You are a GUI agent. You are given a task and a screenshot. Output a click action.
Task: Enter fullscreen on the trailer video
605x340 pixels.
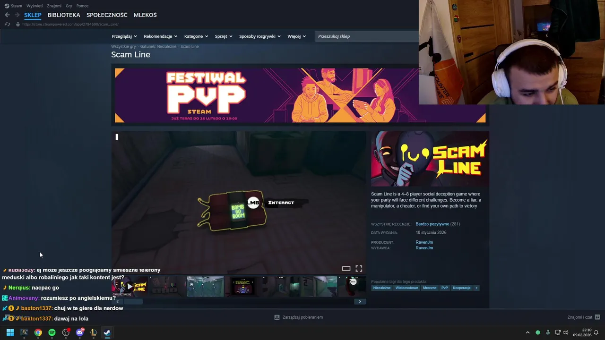[x=359, y=269]
